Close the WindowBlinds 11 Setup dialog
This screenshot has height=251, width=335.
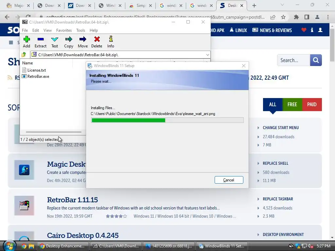coord(243,66)
